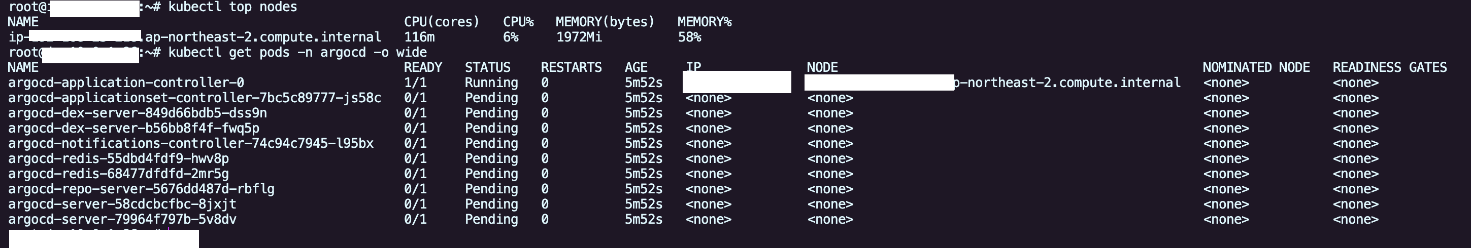
Task: Click the 1972Mi memory value
Action: 579,37
